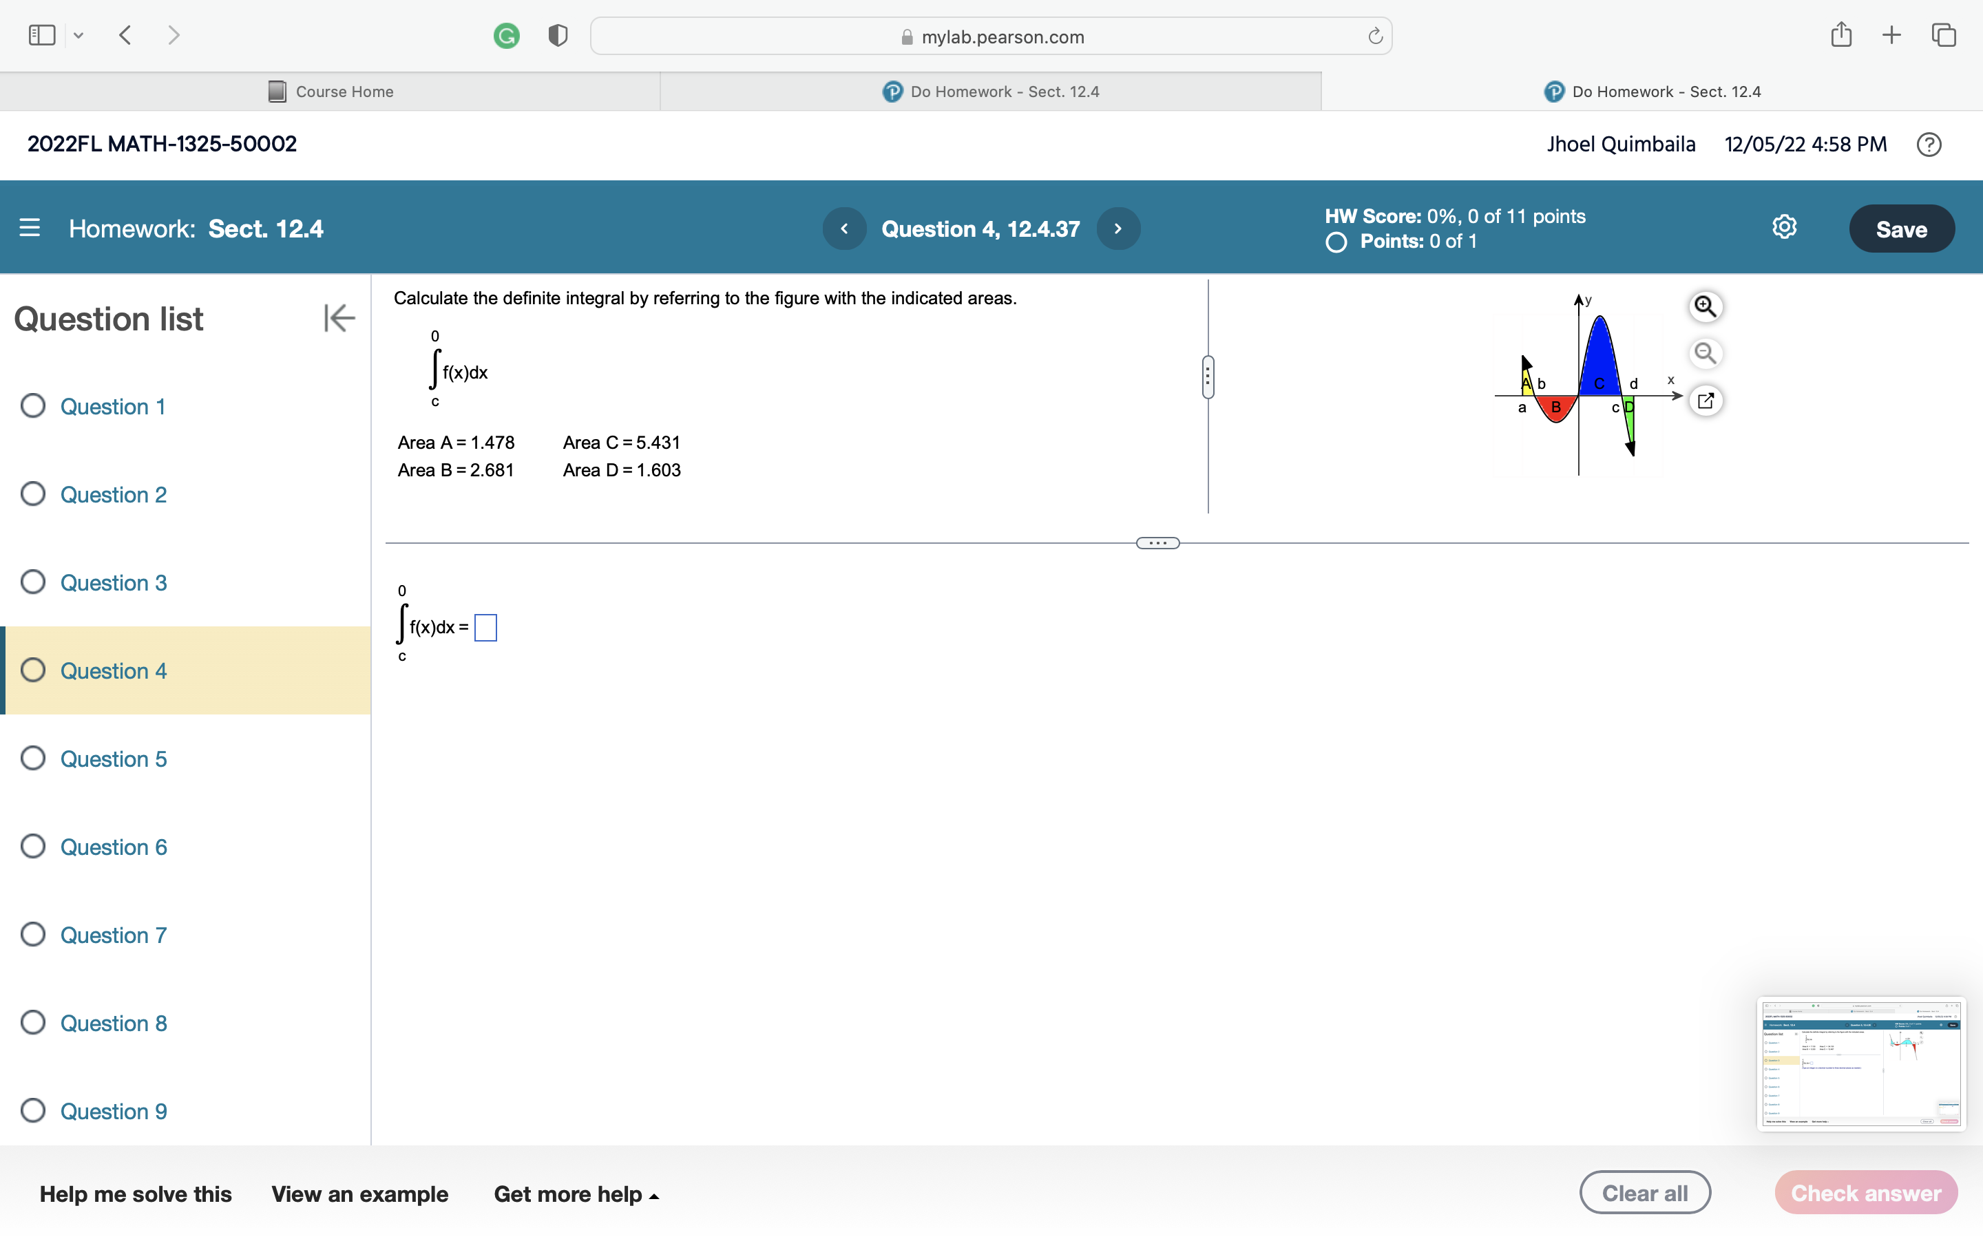Zoom in on the graph figure

(1706, 306)
